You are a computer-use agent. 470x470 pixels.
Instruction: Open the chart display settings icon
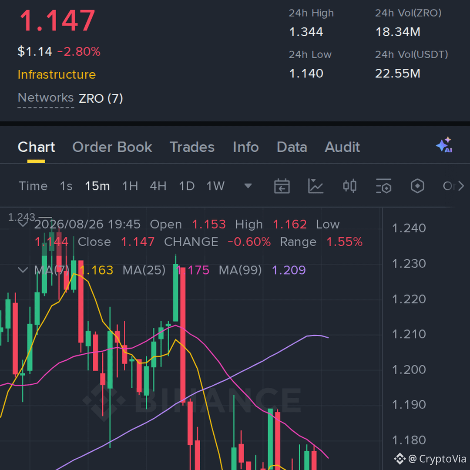click(x=383, y=186)
